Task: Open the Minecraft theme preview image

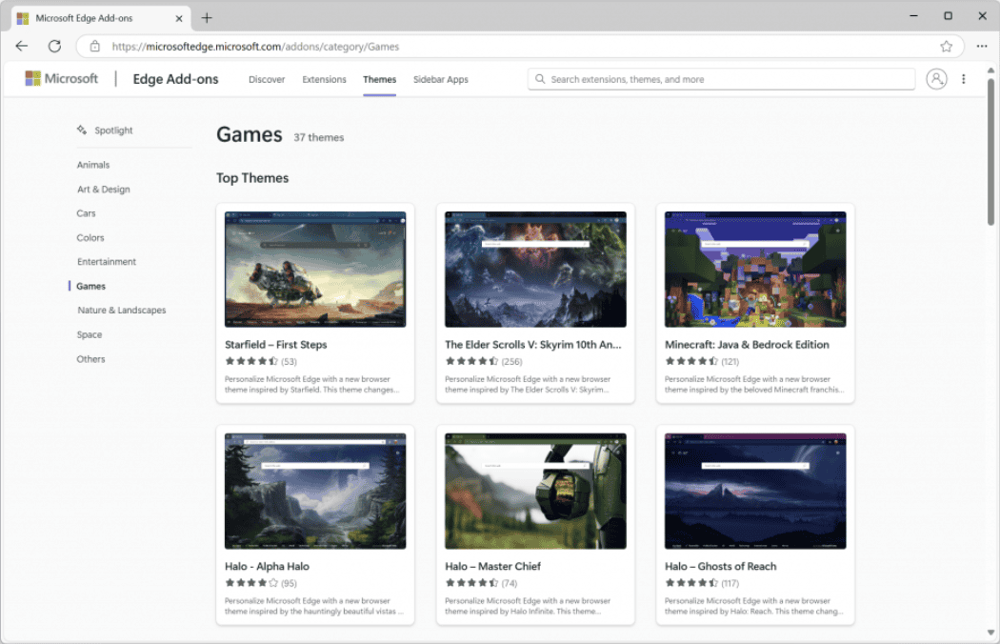Action: [755, 270]
